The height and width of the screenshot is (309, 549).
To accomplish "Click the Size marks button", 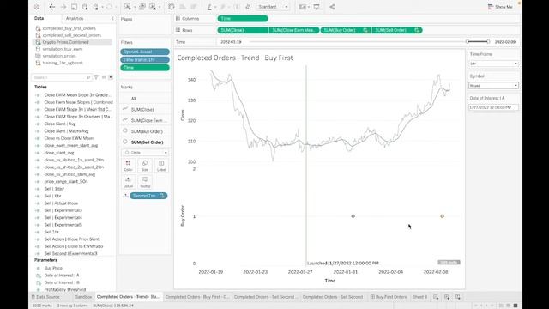I will pos(145,166).
